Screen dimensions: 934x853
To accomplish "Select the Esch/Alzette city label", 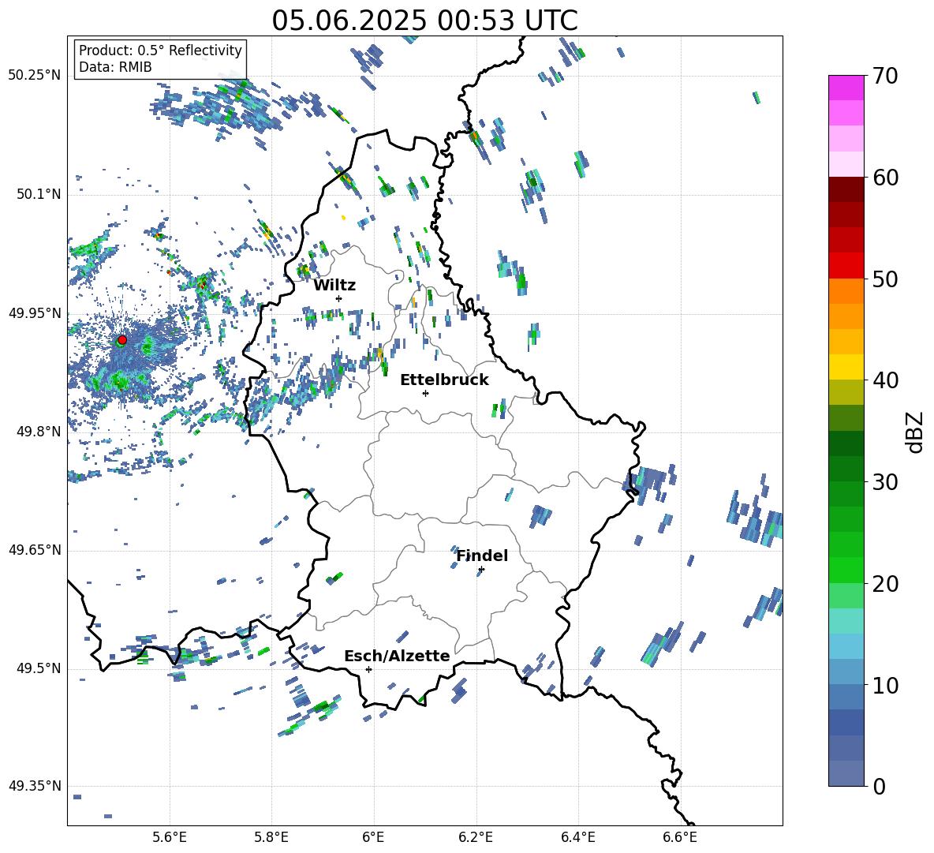I will [397, 656].
